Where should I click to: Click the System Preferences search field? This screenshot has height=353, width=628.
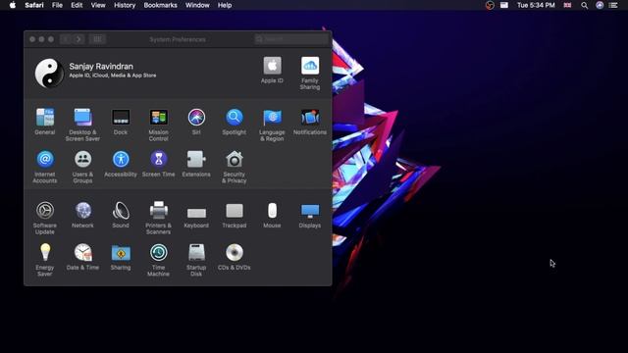tap(291, 39)
